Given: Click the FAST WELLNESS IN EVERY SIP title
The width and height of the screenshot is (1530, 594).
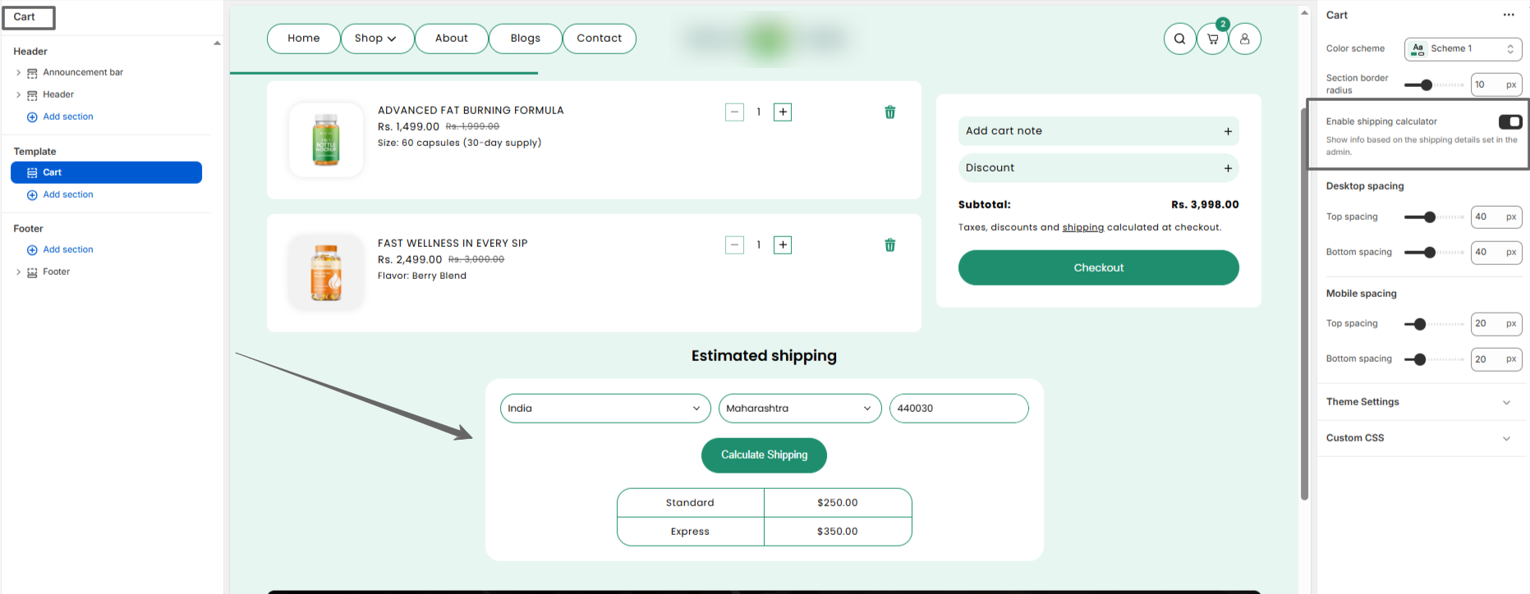Looking at the screenshot, I should (x=453, y=244).
